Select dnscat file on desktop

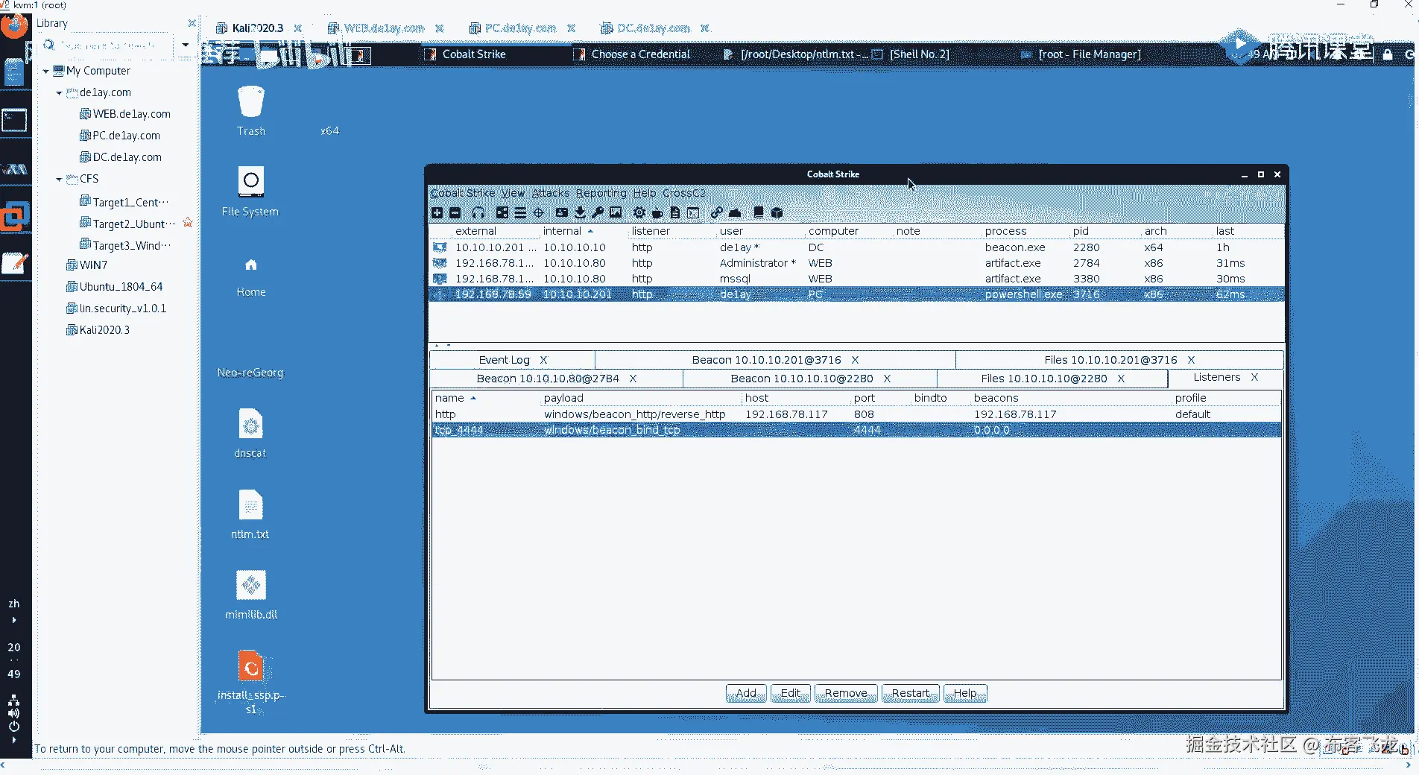(250, 433)
